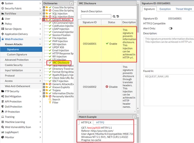Collapse the Generic Attacks tree node

44,20
